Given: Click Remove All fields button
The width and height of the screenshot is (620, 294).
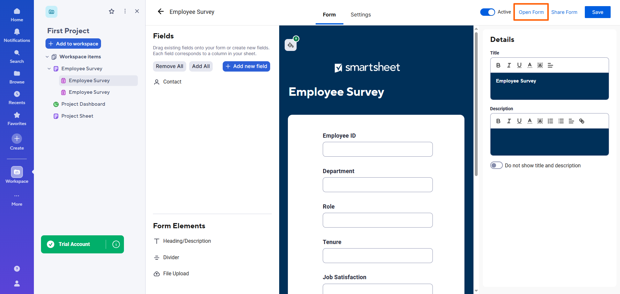Looking at the screenshot, I should click(169, 66).
